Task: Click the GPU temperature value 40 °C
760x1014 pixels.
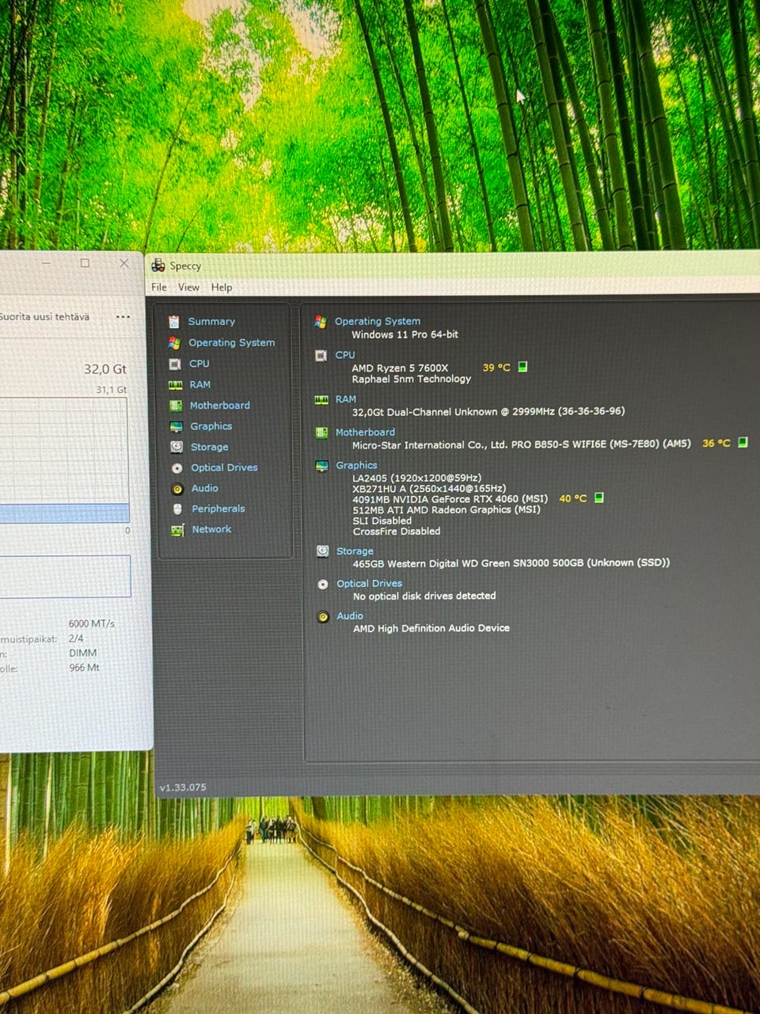Action: pos(573,498)
